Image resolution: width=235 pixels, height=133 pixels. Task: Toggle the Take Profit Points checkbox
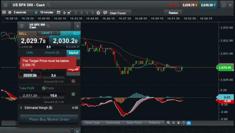point(44,88)
